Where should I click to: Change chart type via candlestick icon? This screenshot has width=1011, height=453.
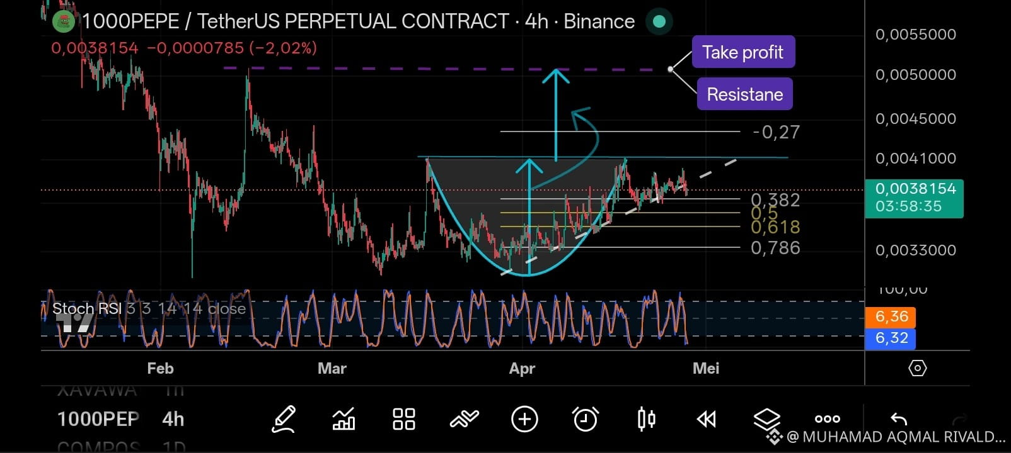[646, 419]
